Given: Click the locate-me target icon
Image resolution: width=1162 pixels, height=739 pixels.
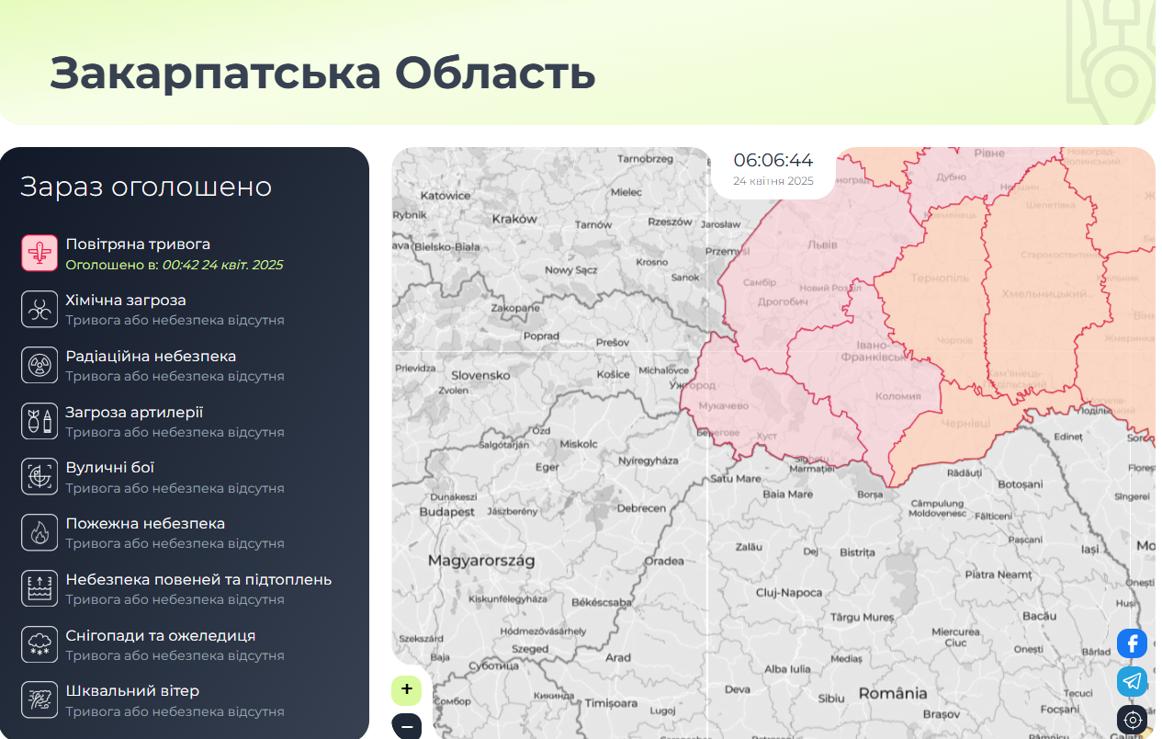Looking at the screenshot, I should (x=1133, y=720).
